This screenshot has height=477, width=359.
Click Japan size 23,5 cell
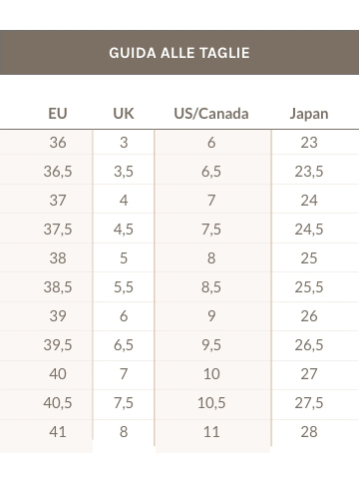309,172
